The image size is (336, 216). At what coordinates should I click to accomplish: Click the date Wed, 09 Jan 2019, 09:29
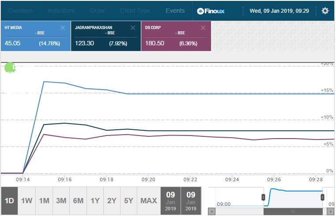point(279,11)
